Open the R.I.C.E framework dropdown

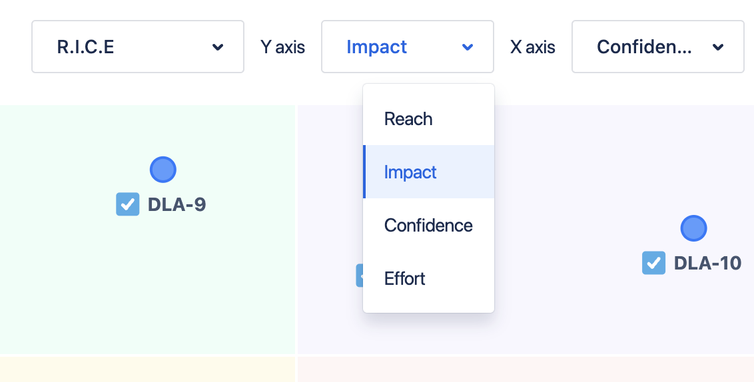(137, 47)
